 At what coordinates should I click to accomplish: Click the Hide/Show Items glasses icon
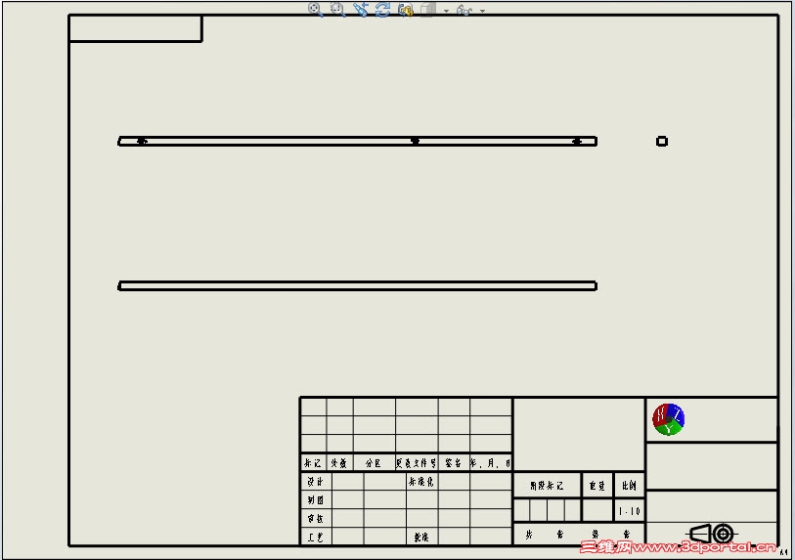pyautogui.click(x=464, y=10)
